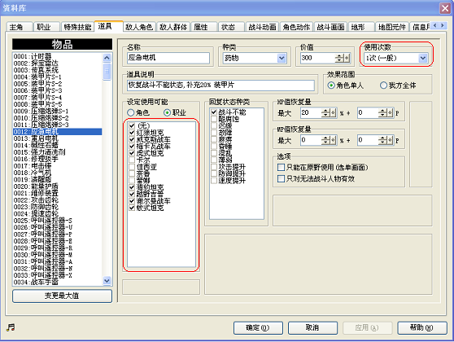Screen dimensions: 454x342
Task: Select item 0020 in the item list
Action: 57,186
